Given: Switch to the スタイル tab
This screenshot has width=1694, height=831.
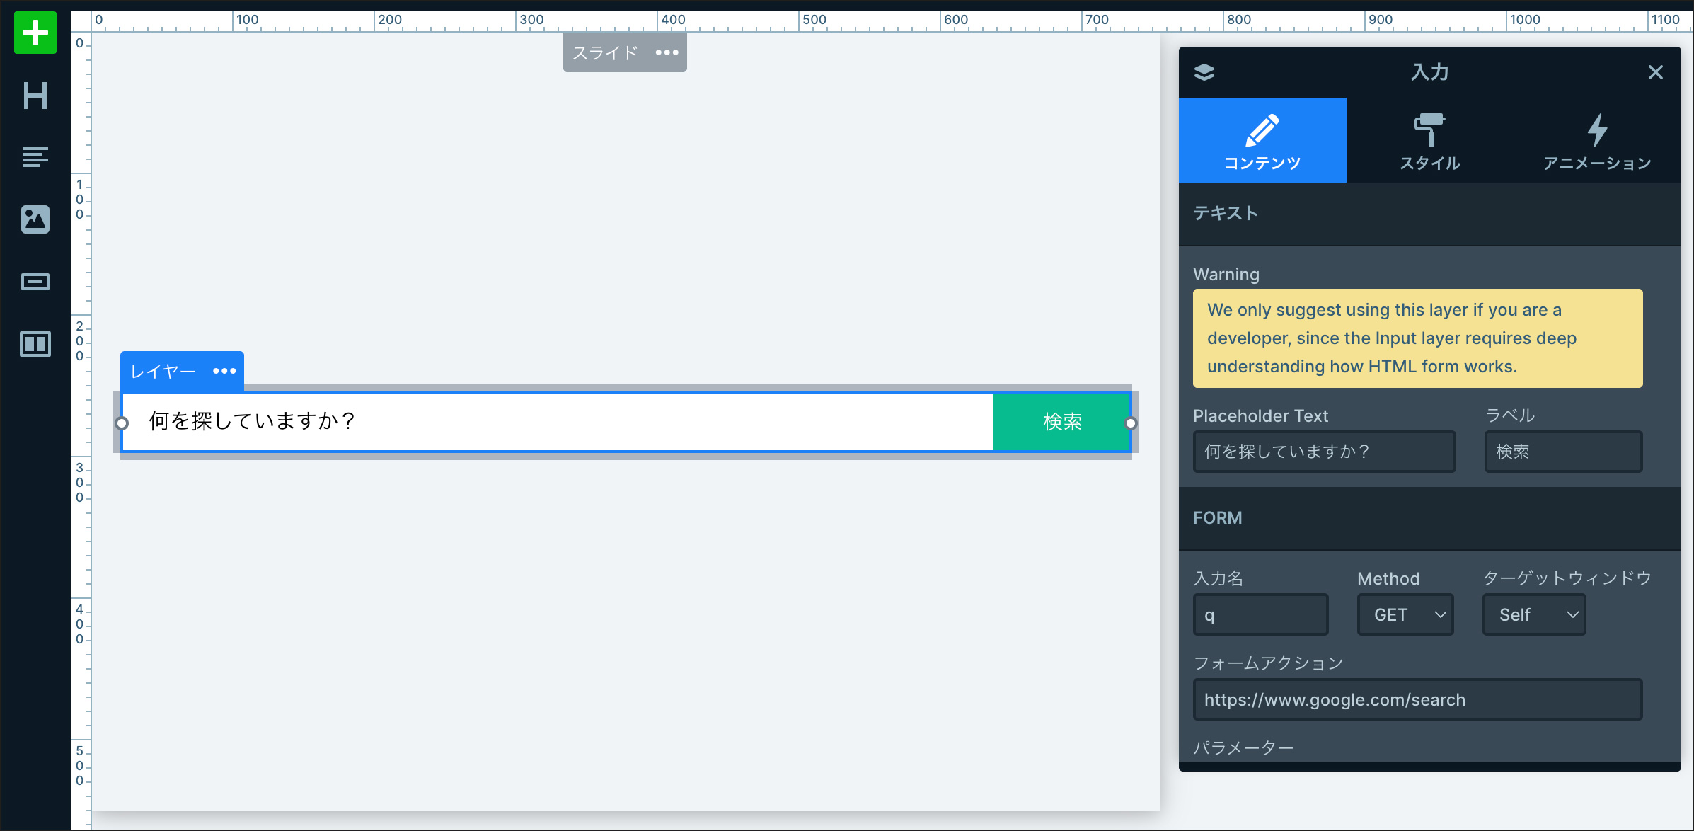Looking at the screenshot, I should (1429, 141).
